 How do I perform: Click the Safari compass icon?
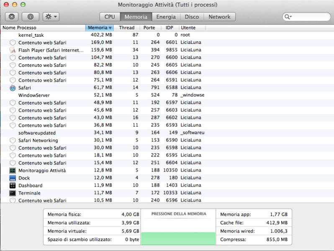pos(13,88)
